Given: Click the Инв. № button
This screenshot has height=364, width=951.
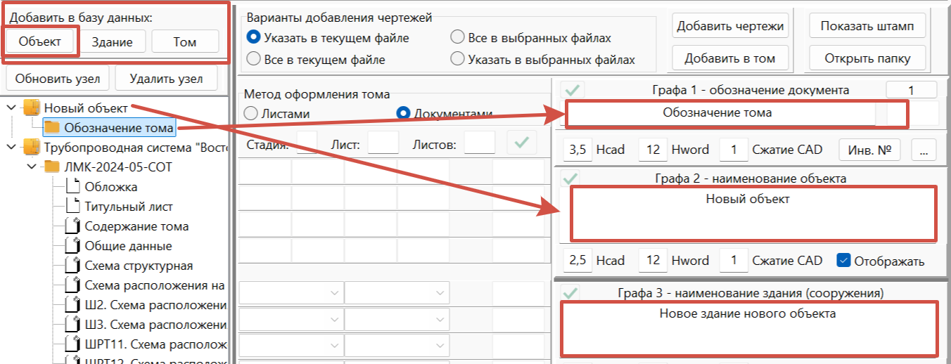Looking at the screenshot, I should [x=869, y=149].
